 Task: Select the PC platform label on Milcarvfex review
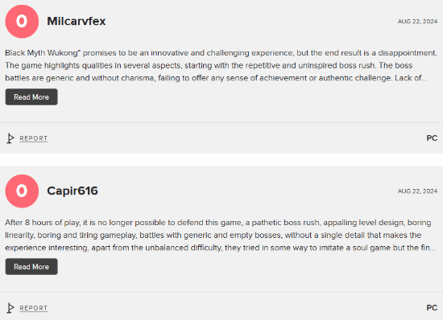432,138
